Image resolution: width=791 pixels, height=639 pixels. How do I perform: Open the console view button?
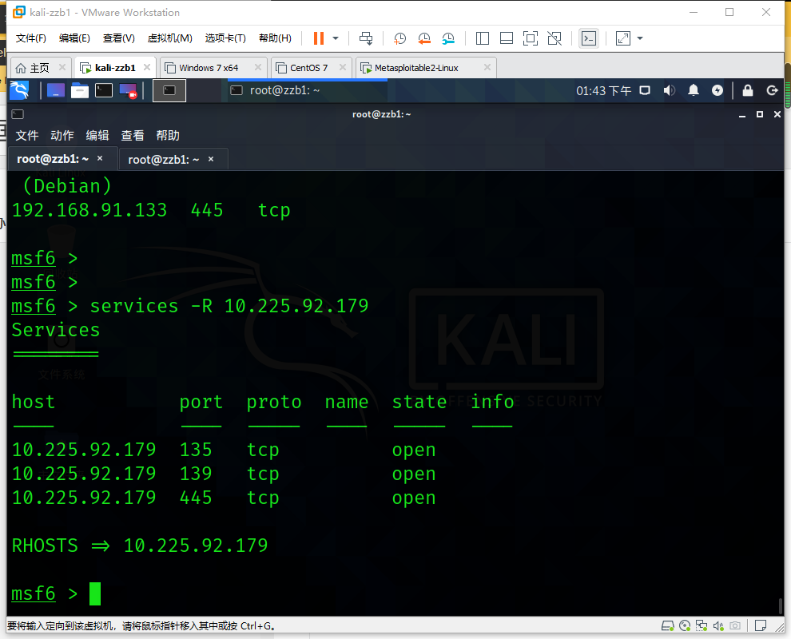589,38
